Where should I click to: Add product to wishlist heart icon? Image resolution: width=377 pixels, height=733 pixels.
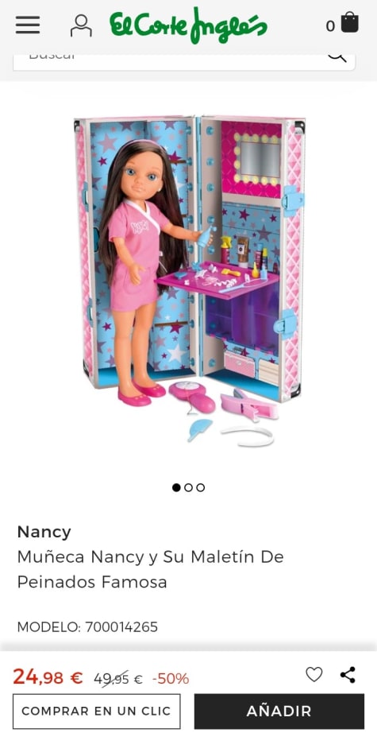(314, 674)
